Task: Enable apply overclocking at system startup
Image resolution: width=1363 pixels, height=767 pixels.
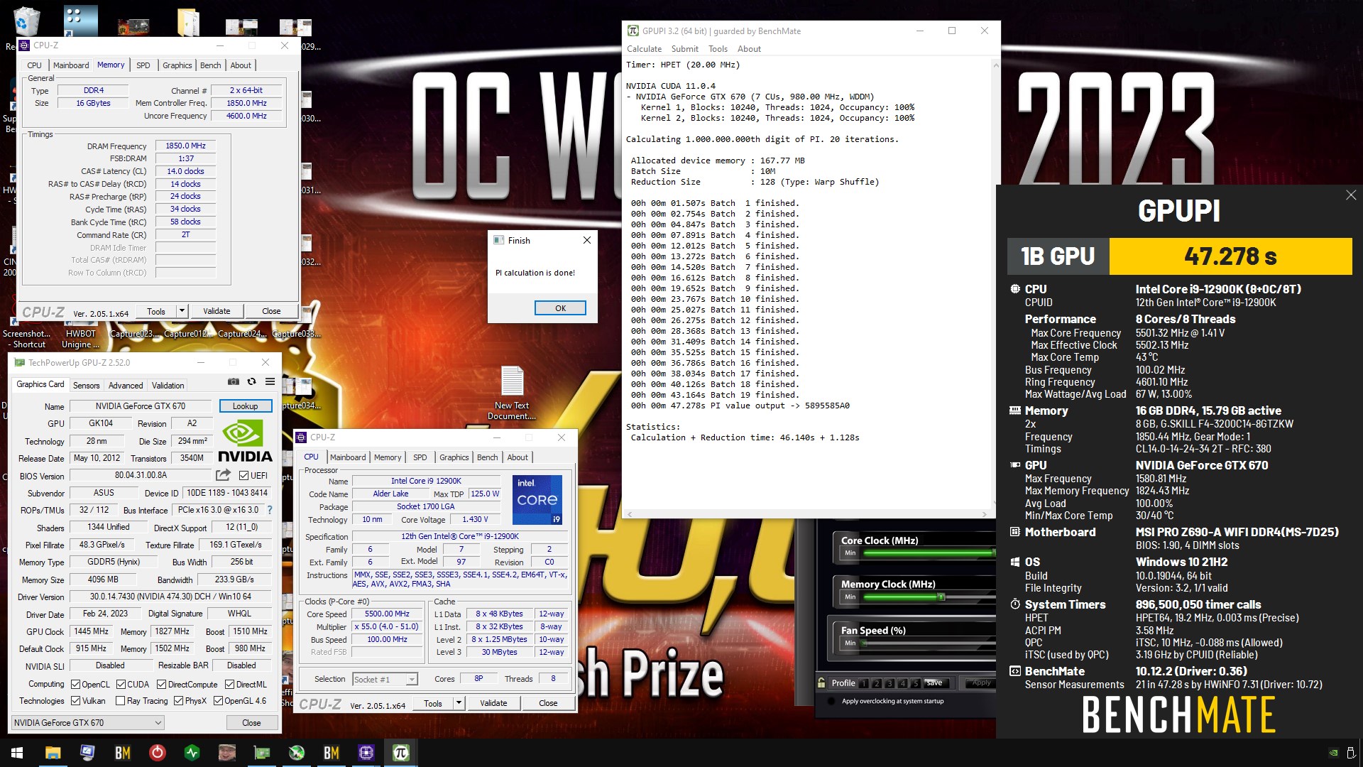Action: 831,701
